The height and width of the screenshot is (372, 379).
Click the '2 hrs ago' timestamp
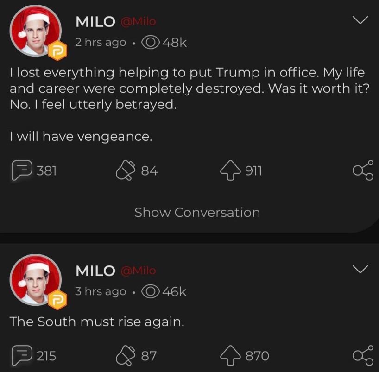coord(101,43)
